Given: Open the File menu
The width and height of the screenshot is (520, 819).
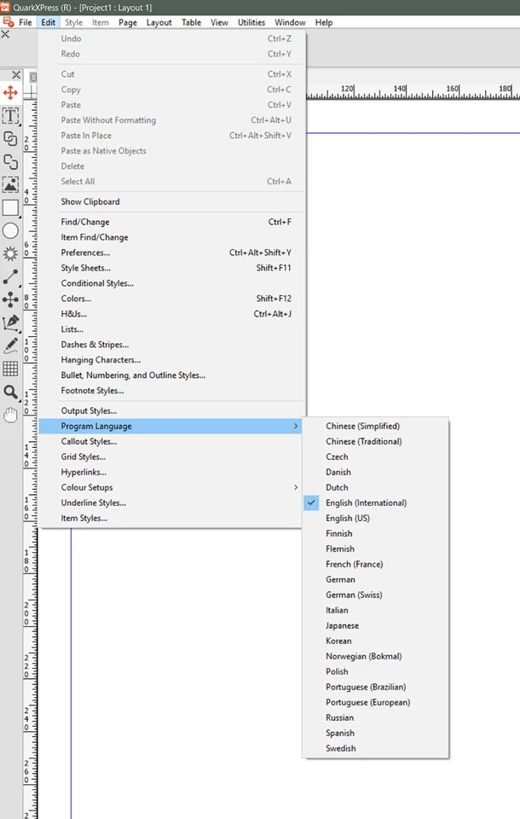Looking at the screenshot, I should click(x=25, y=22).
